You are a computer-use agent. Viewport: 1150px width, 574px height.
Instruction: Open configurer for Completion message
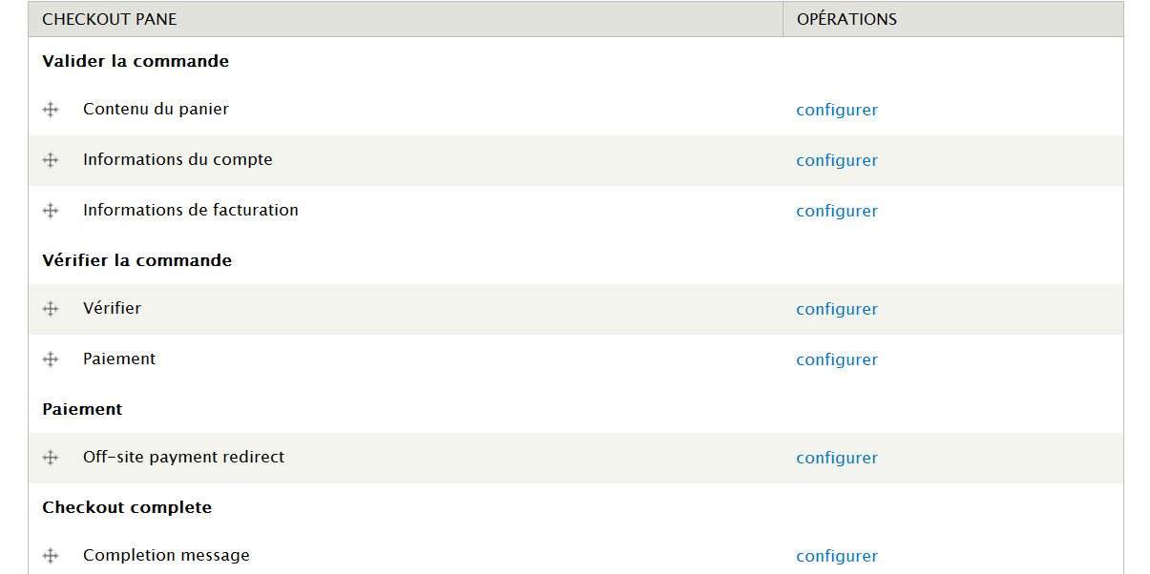click(x=836, y=556)
